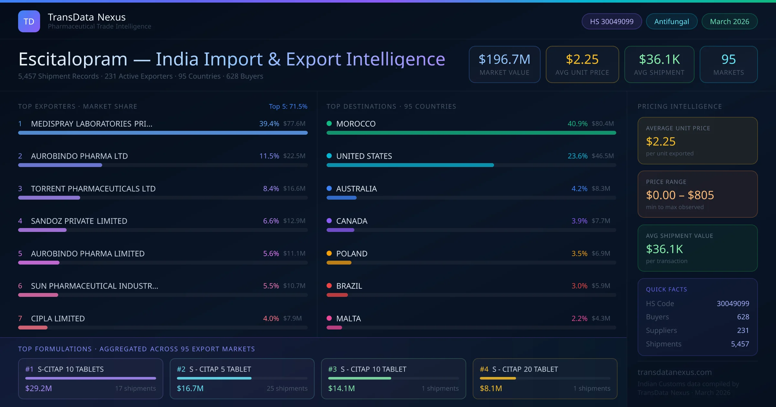Toggle the Antifungal filter pill
Image resolution: width=776 pixels, height=407 pixels.
671,21
